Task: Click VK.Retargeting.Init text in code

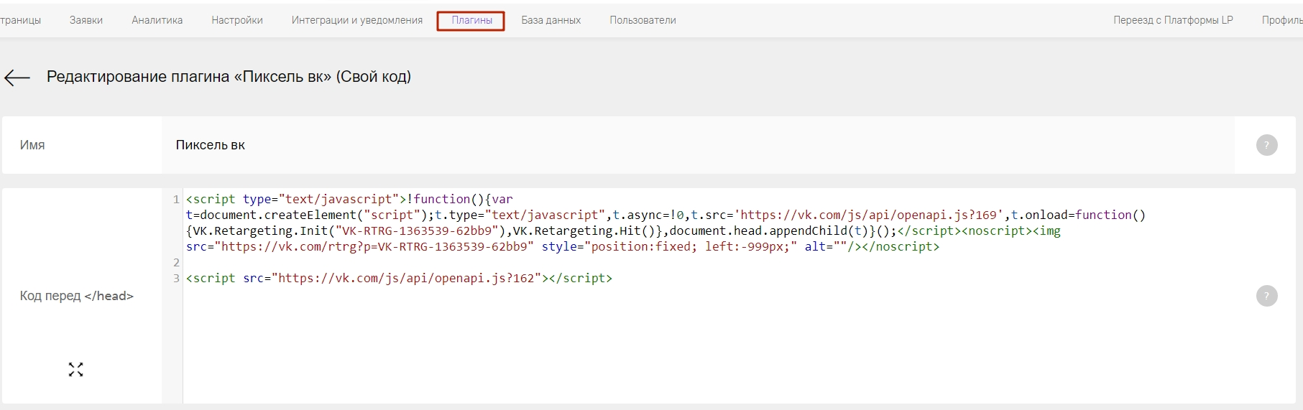Action: pos(260,230)
